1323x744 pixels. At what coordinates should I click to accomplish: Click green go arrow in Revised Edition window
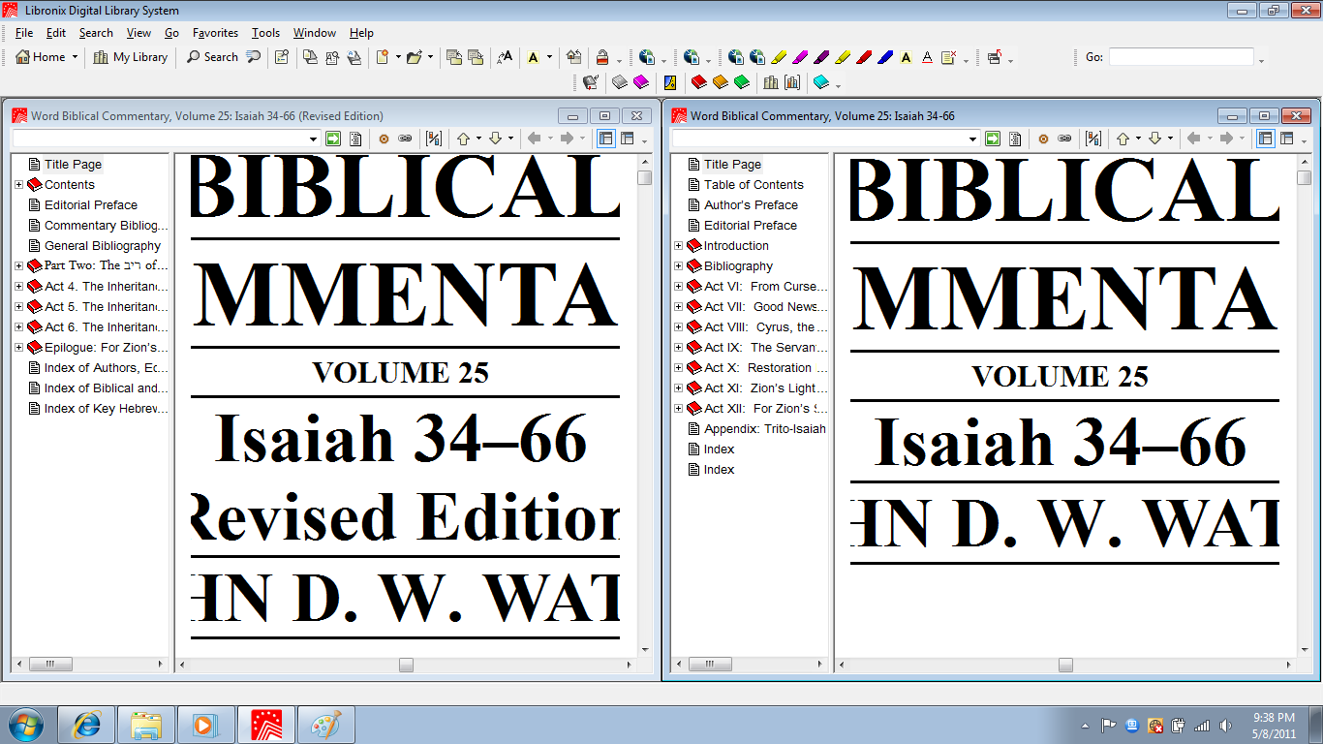click(333, 139)
